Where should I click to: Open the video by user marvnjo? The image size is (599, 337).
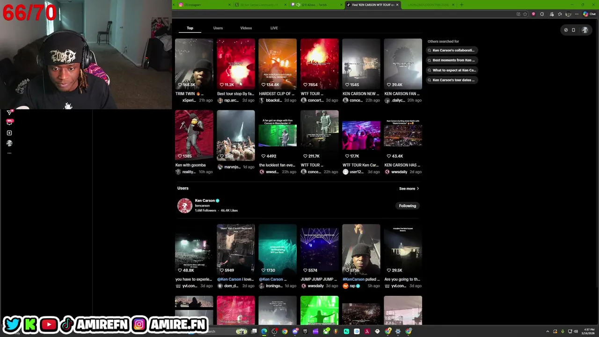tap(236, 135)
